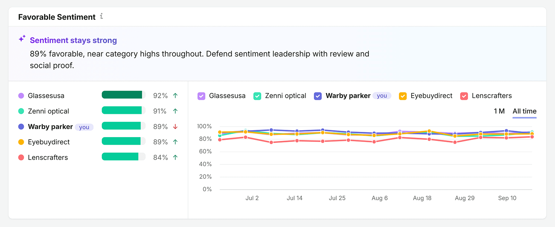The width and height of the screenshot is (555, 227).
Task: Uncheck the Glassesusa chart checkbox
Action: point(201,96)
